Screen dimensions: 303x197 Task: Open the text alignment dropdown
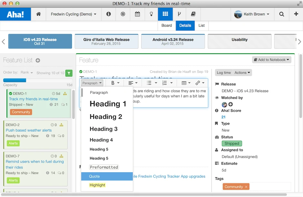click(133, 83)
